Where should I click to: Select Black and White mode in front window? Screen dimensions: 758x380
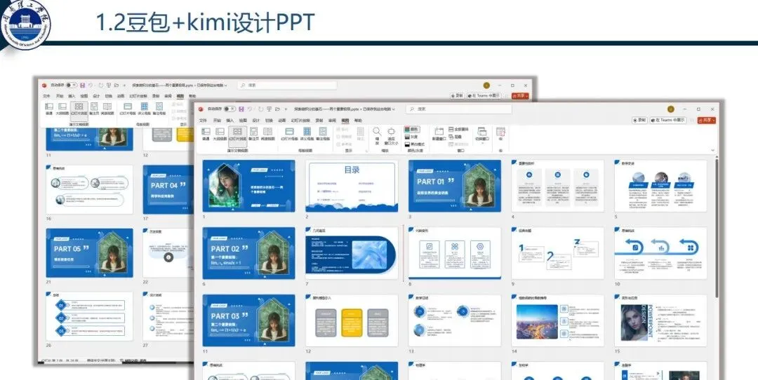pyautogui.click(x=414, y=144)
